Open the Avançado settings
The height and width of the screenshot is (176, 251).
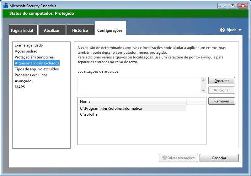[23, 81]
